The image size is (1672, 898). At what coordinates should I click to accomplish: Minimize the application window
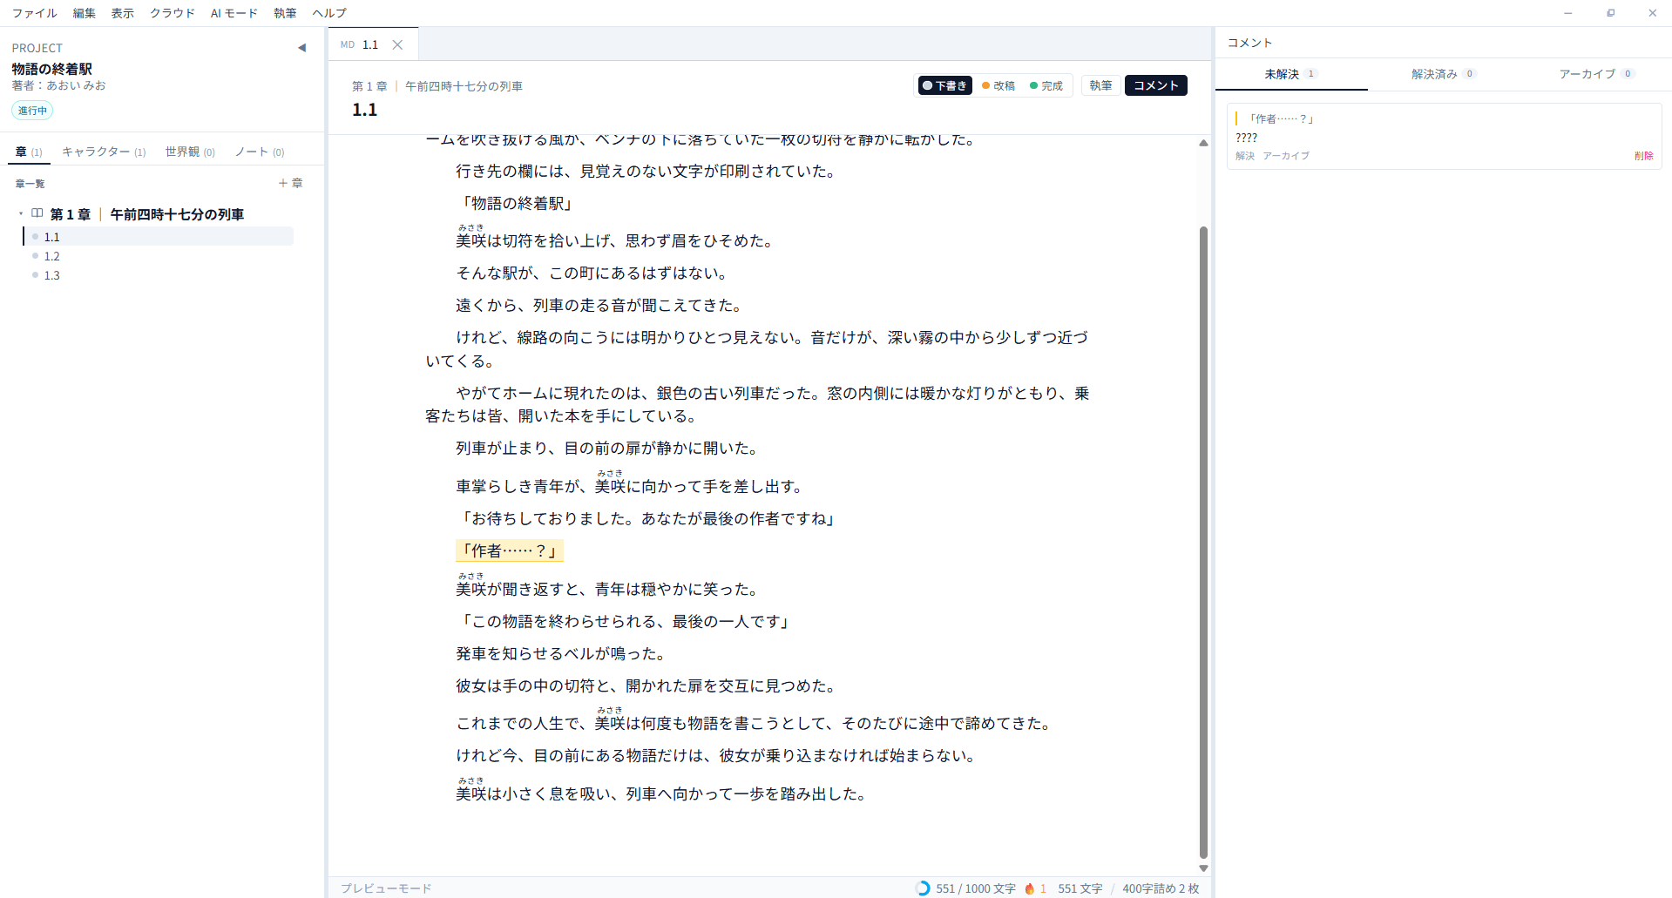tap(1567, 13)
